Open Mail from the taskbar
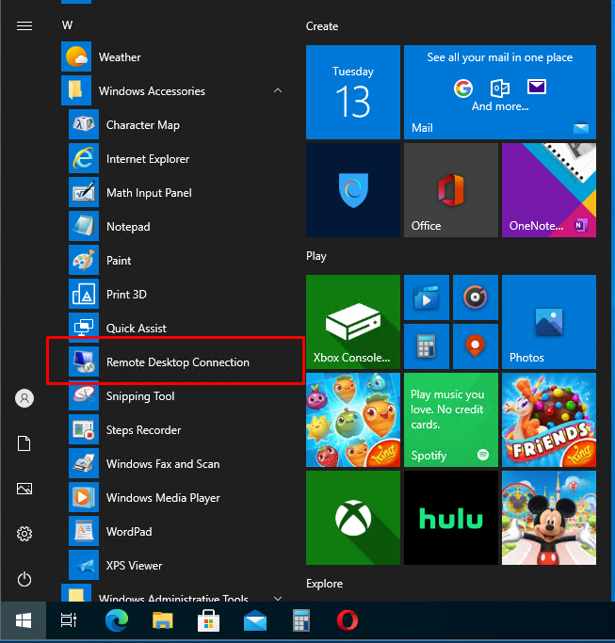 click(x=255, y=620)
